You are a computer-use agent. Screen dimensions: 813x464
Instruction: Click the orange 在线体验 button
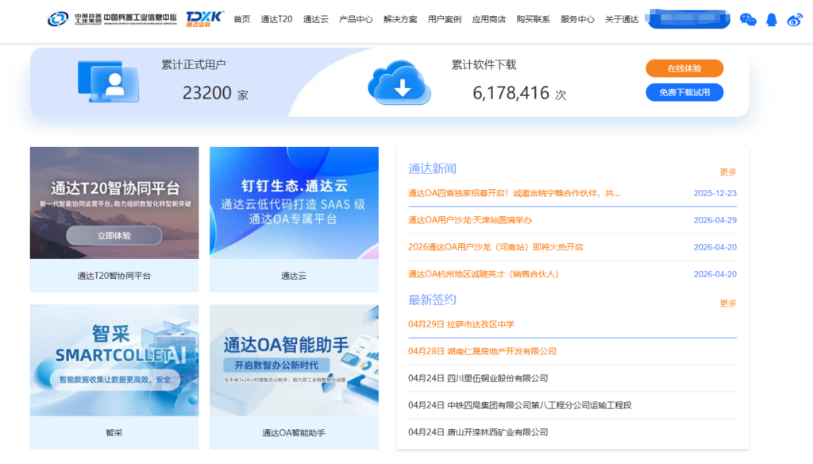[684, 68]
